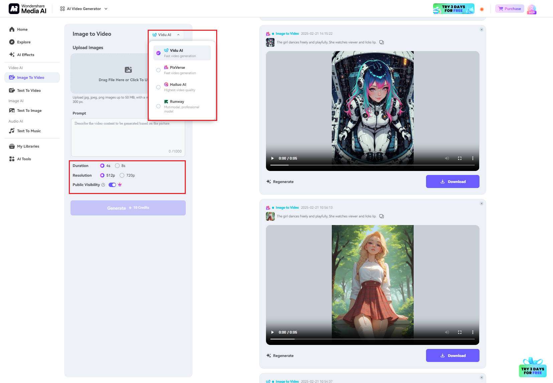Collapse the Vidu AI model selector
The width and height of the screenshot is (553, 383).
(178, 34)
